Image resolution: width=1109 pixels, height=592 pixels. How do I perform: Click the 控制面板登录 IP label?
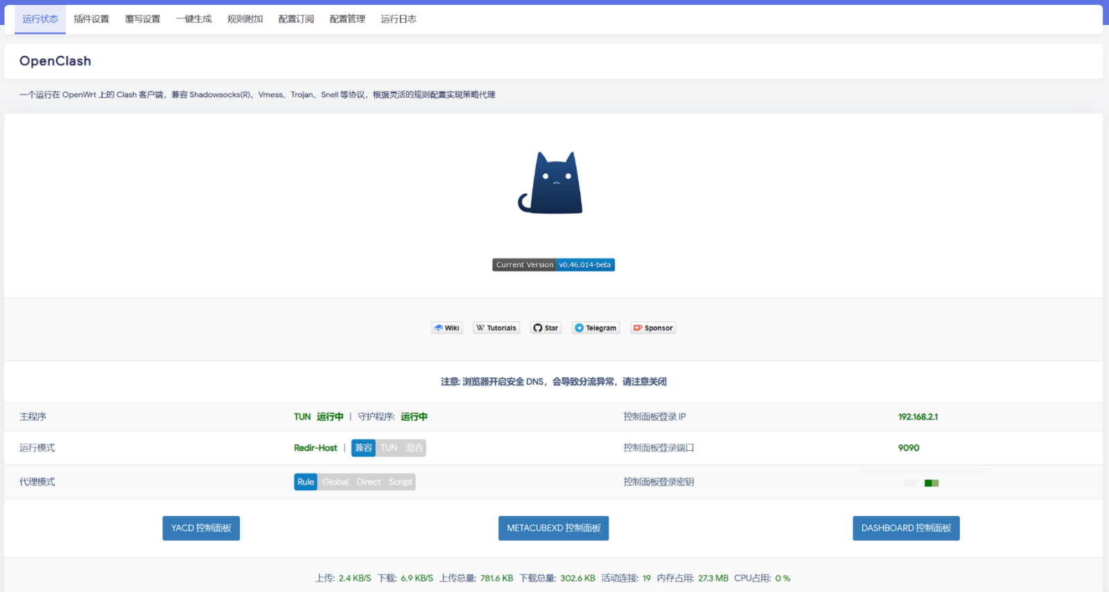(654, 417)
